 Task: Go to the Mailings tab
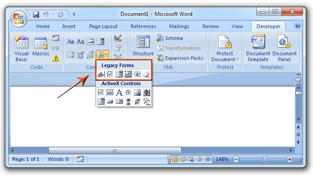pyautogui.click(x=179, y=26)
